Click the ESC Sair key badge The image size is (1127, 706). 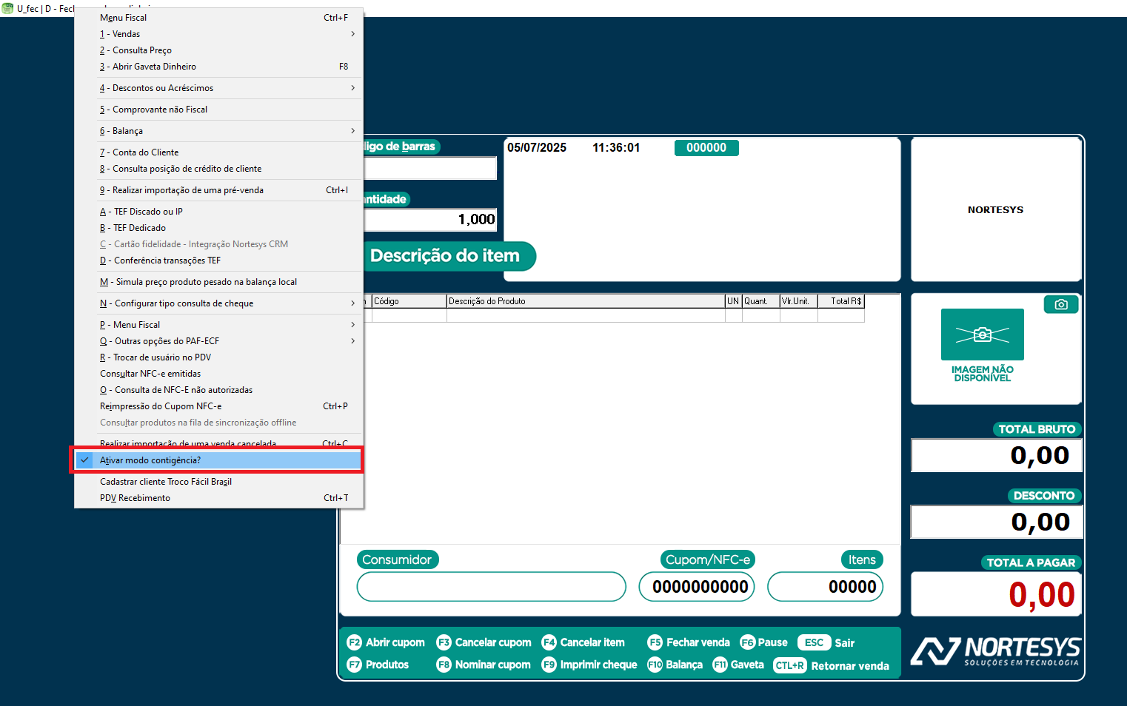point(814,642)
